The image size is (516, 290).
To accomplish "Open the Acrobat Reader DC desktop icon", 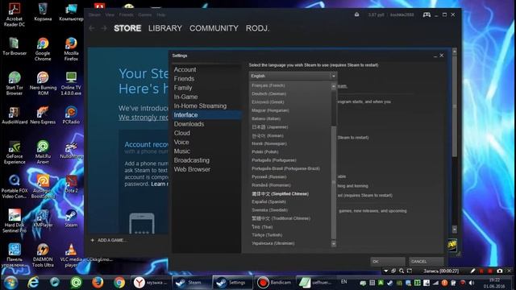I will point(15,14).
